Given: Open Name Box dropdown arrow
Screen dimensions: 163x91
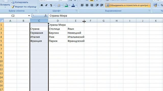Looking at the screenshot, I should [29, 16].
